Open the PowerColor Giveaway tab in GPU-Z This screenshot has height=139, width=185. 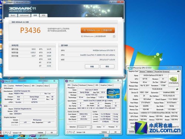pyautogui.click(x=162, y=72)
